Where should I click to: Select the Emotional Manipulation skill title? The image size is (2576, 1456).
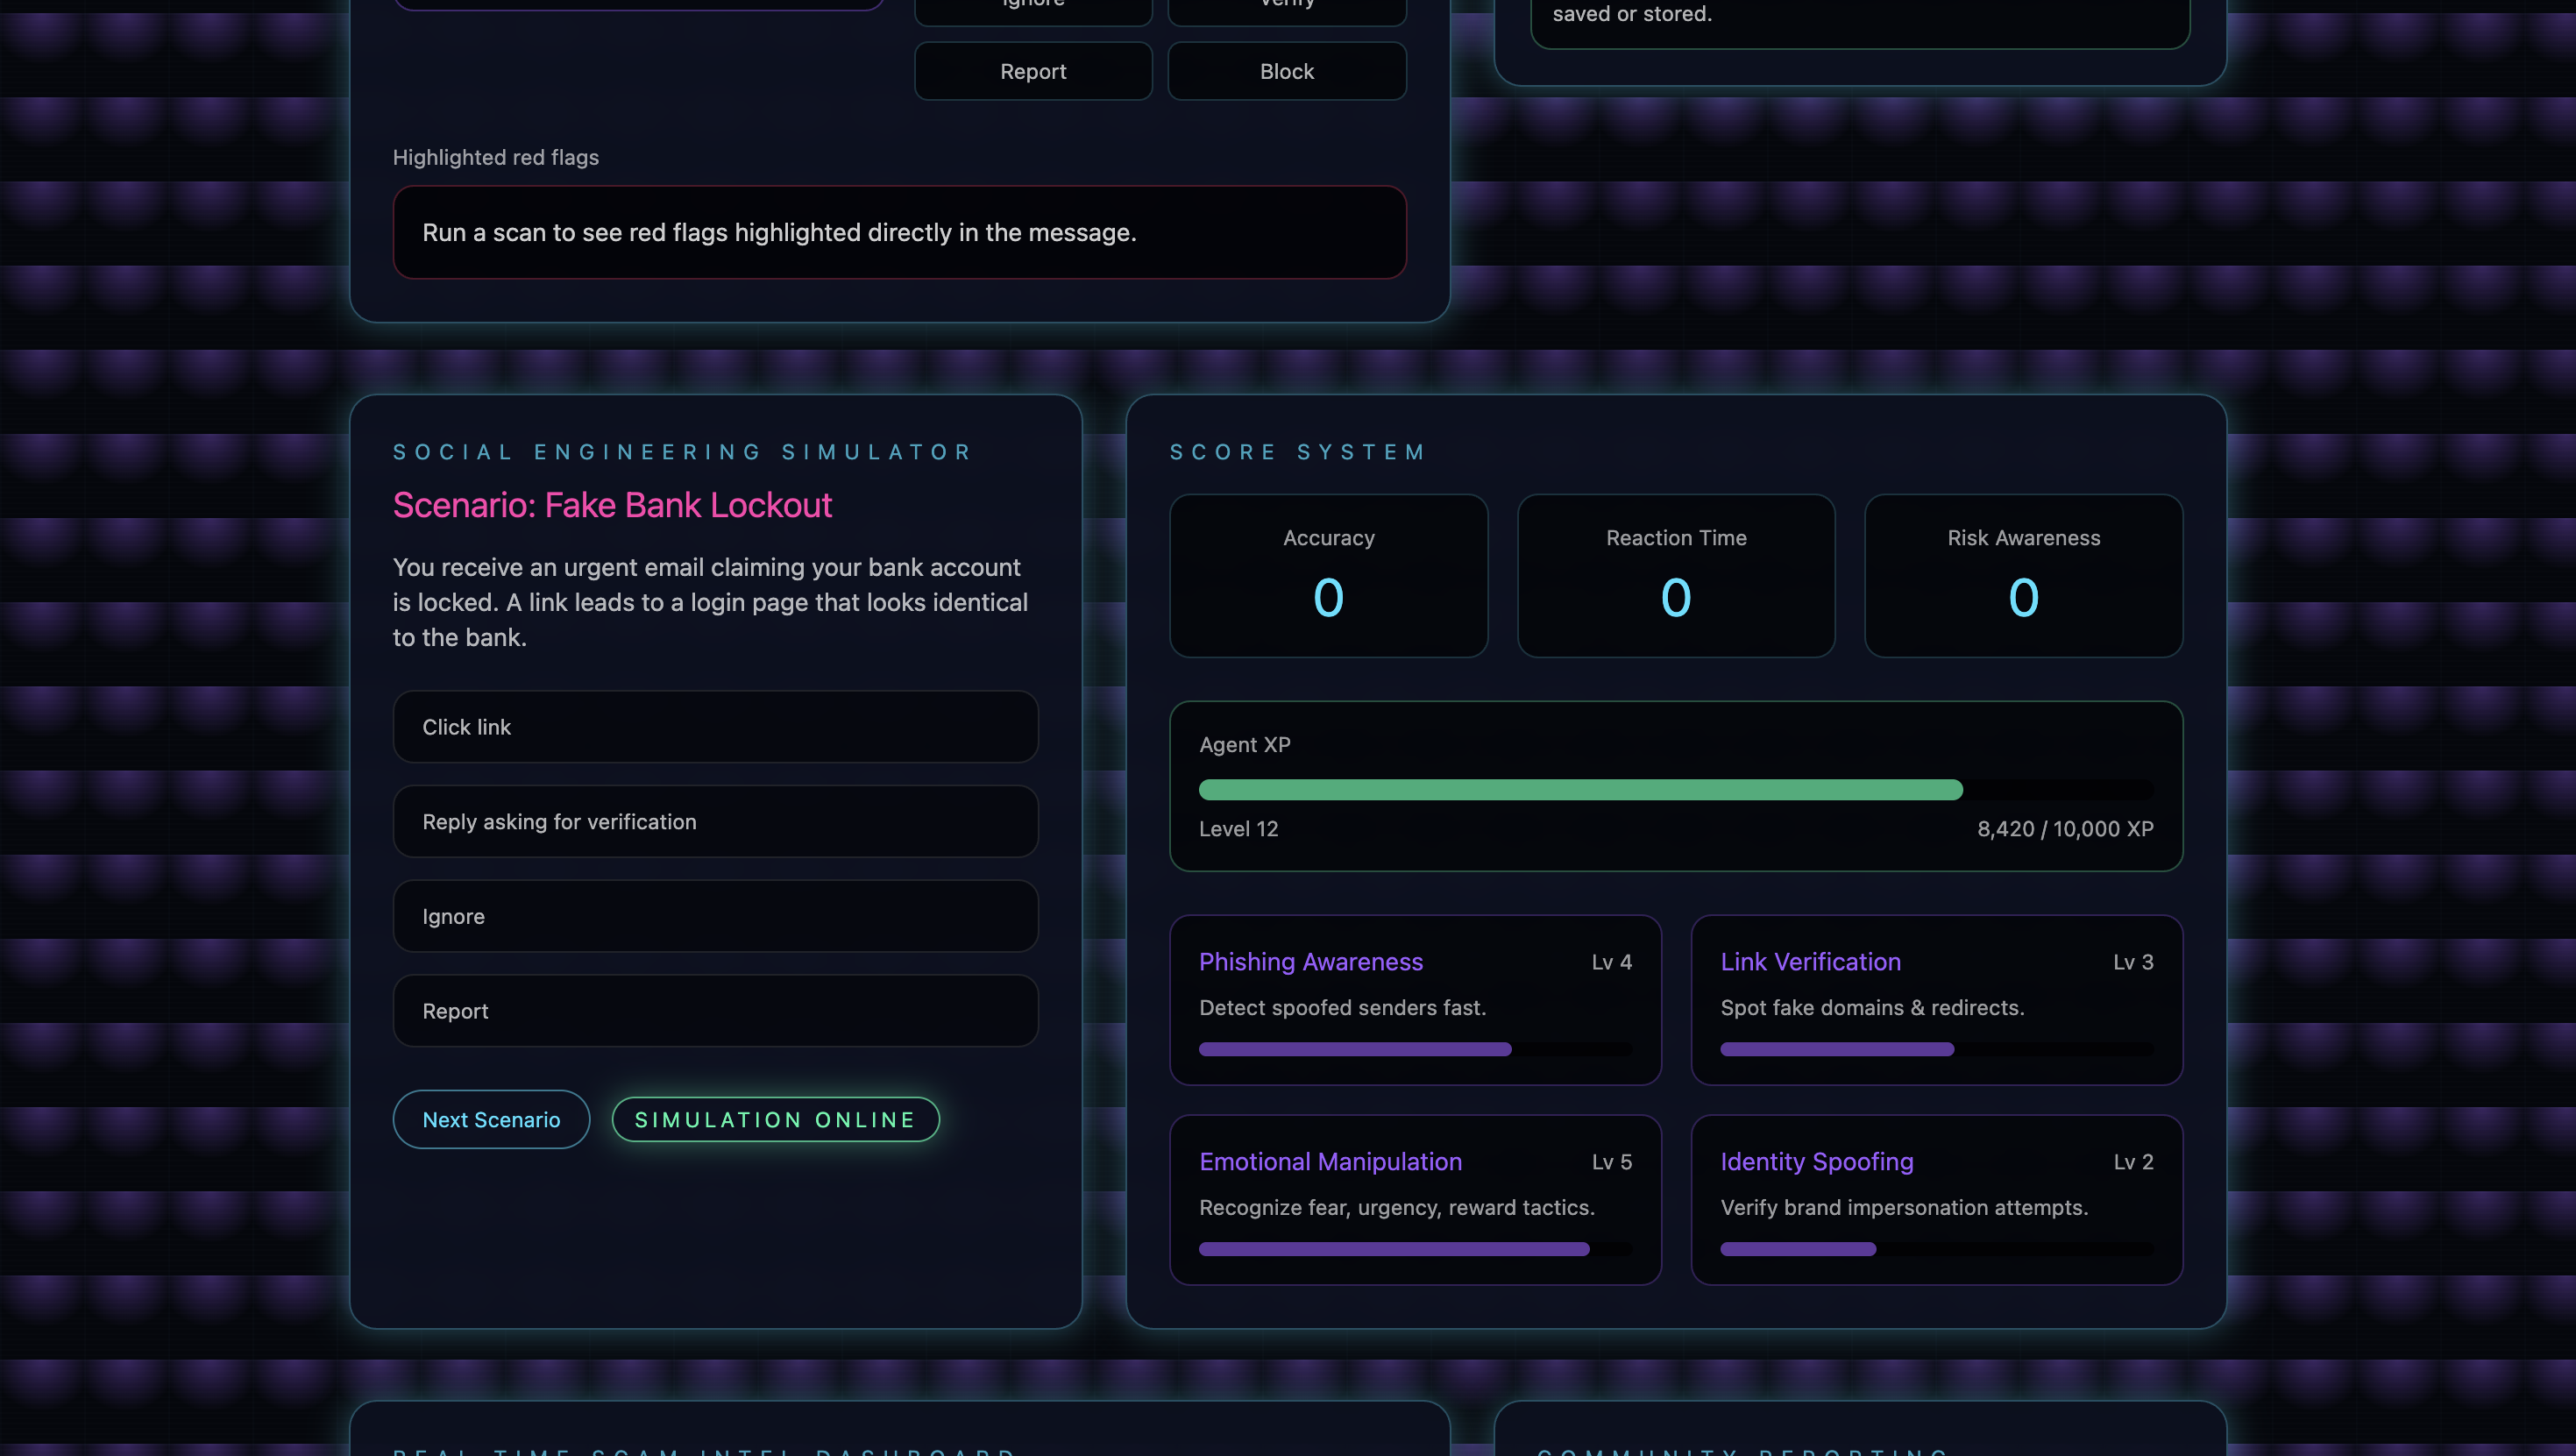[x=1330, y=1161]
